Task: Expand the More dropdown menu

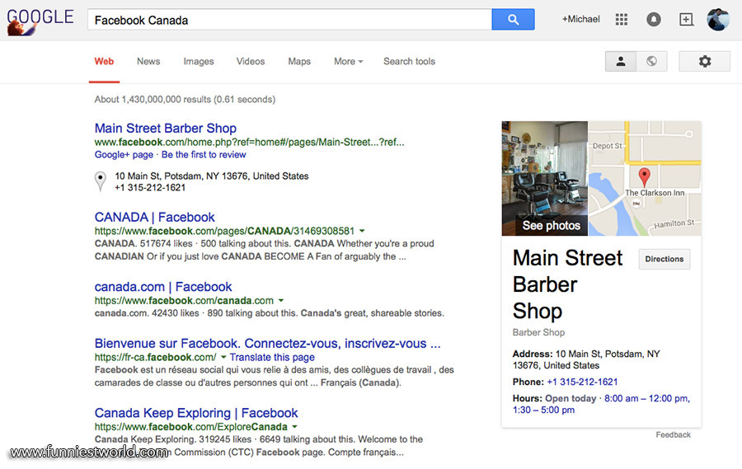Action: coord(348,61)
